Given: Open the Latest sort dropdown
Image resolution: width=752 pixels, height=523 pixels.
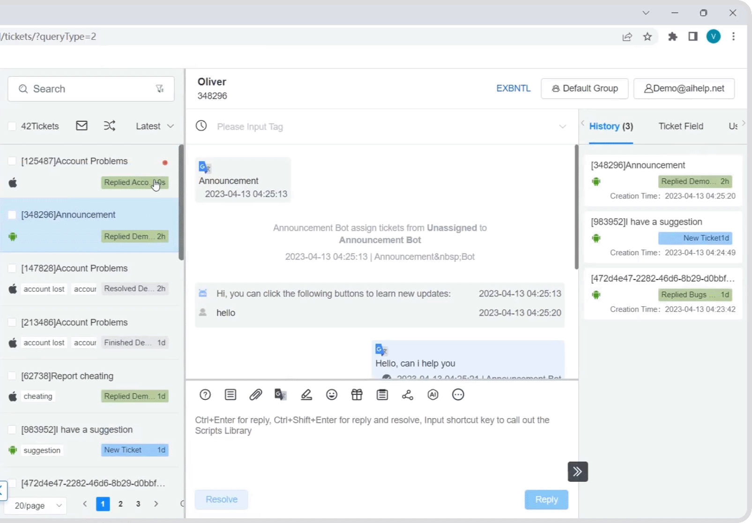Looking at the screenshot, I should click(154, 125).
